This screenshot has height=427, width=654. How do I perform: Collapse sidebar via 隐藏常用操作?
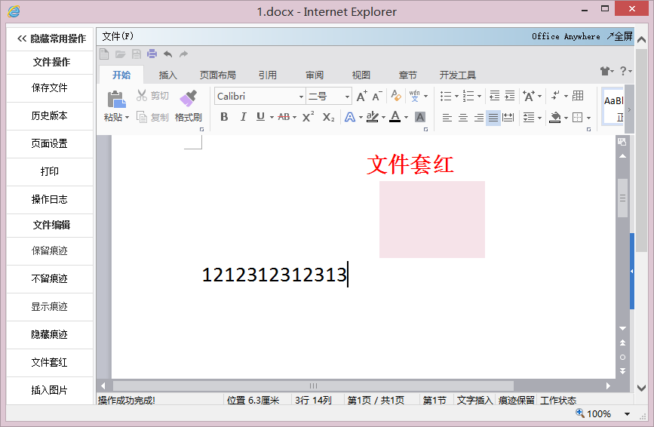tap(51, 38)
